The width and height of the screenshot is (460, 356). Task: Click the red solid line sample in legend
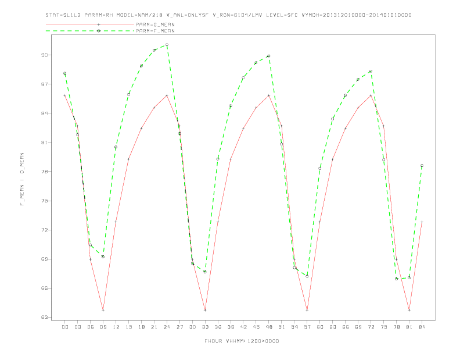pos(90,24)
